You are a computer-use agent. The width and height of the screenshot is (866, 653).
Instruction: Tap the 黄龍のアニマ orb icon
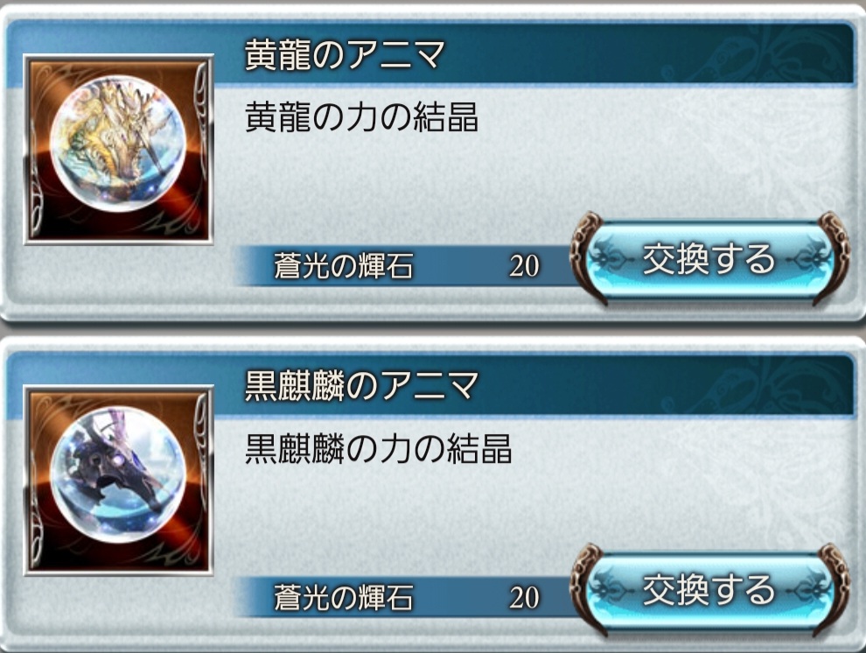(x=118, y=149)
